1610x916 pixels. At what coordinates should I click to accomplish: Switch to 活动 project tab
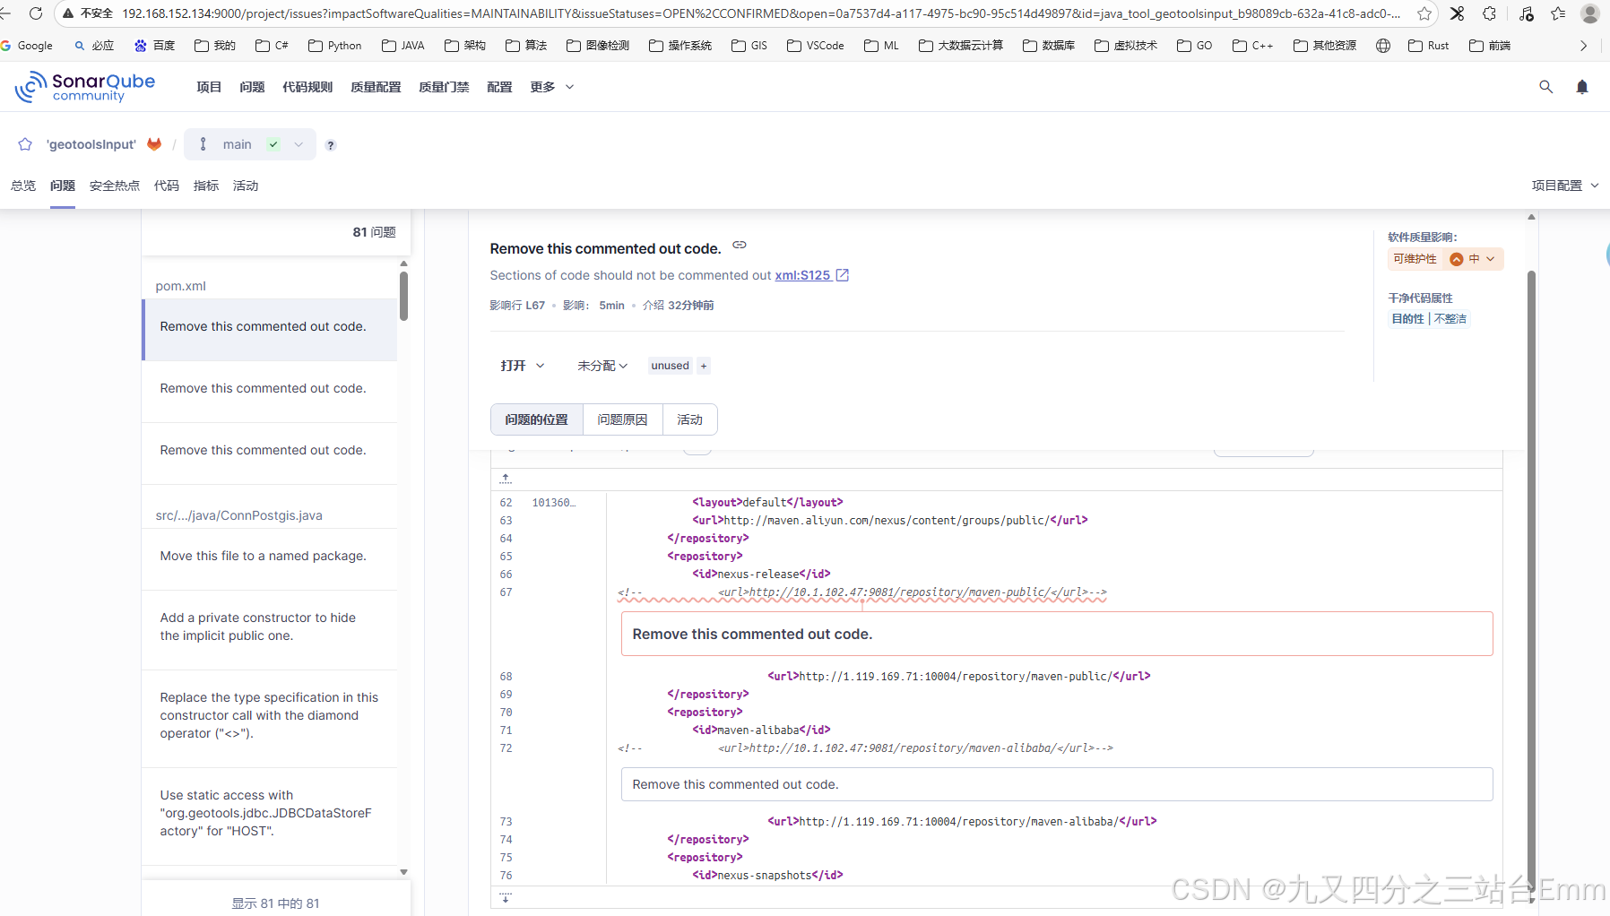pos(246,186)
